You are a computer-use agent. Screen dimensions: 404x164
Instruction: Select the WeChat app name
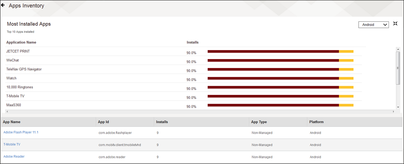click(12, 60)
